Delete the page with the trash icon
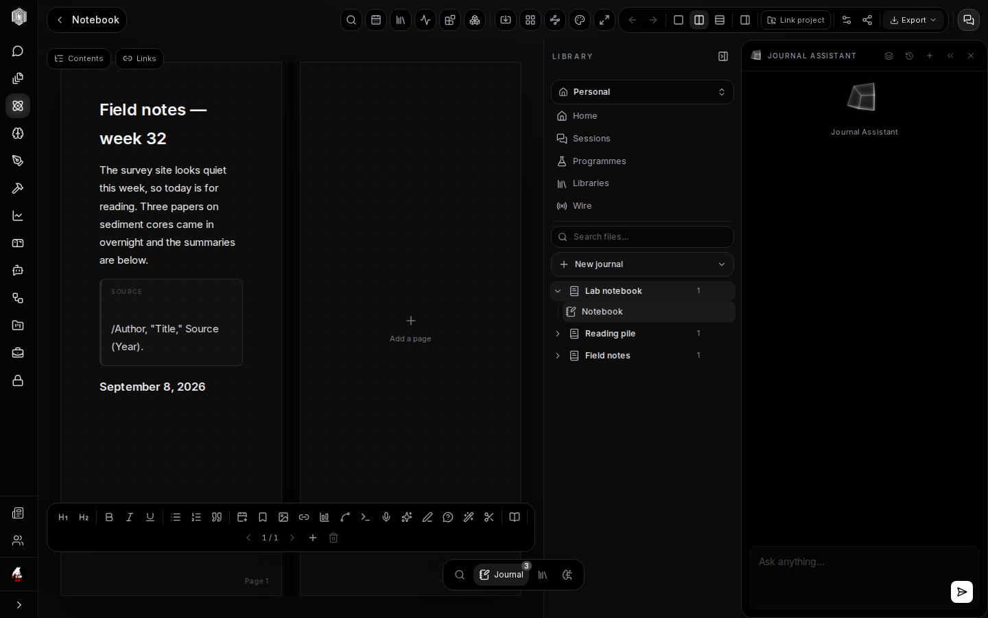The height and width of the screenshot is (618, 988). click(x=333, y=538)
